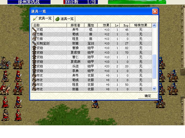
Task: Select 乐进's 皮铠 armor icon
Action: click(x=34, y=66)
